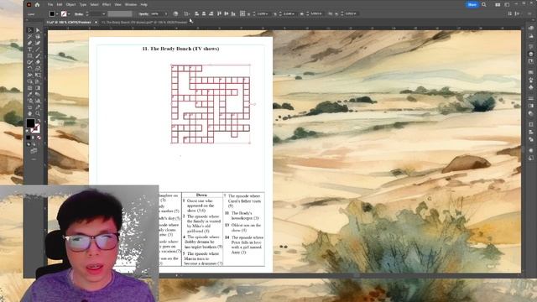The width and height of the screenshot is (537, 302).
Task: Select the Pen tool
Action: pos(30,43)
